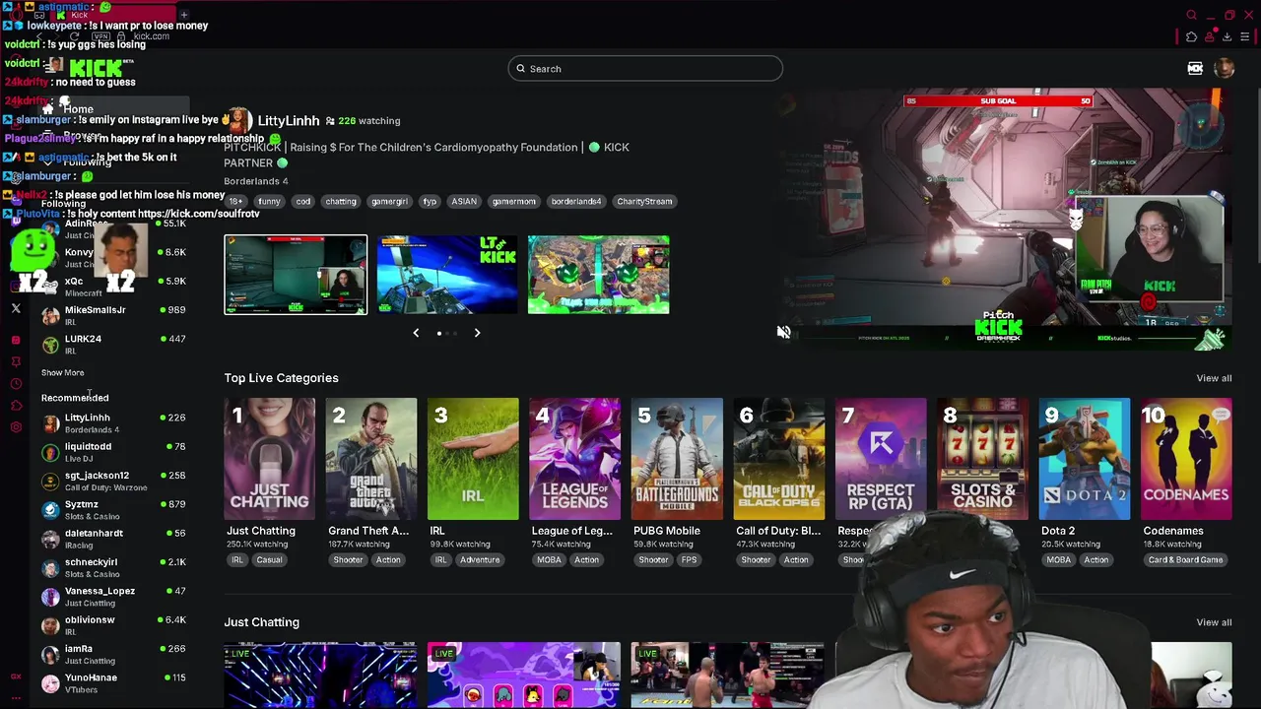Click the 'gamermom' tag

pyautogui.click(x=513, y=201)
